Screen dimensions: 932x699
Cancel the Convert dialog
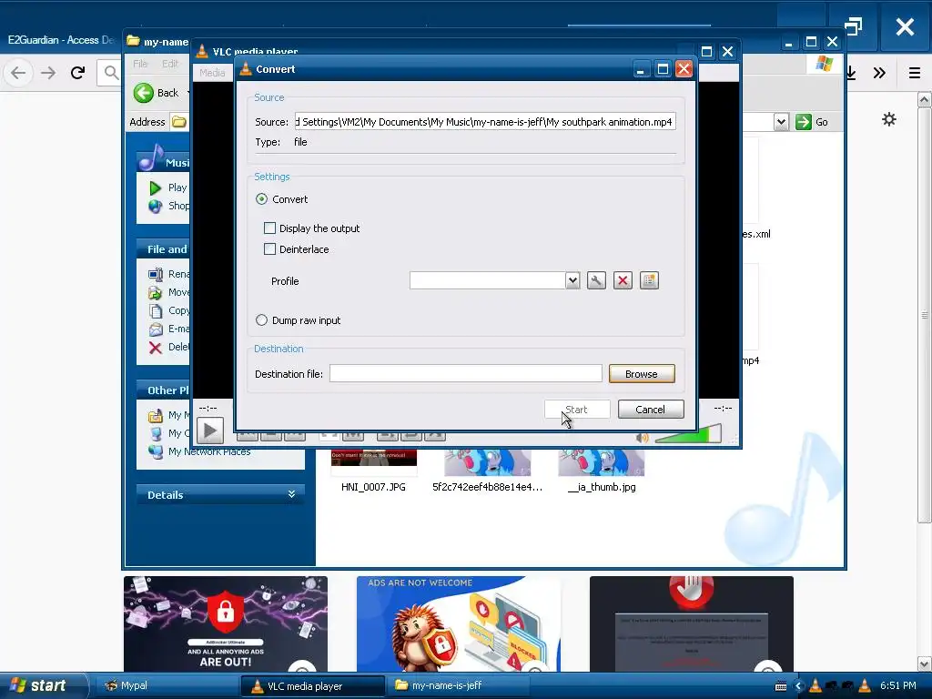click(650, 409)
